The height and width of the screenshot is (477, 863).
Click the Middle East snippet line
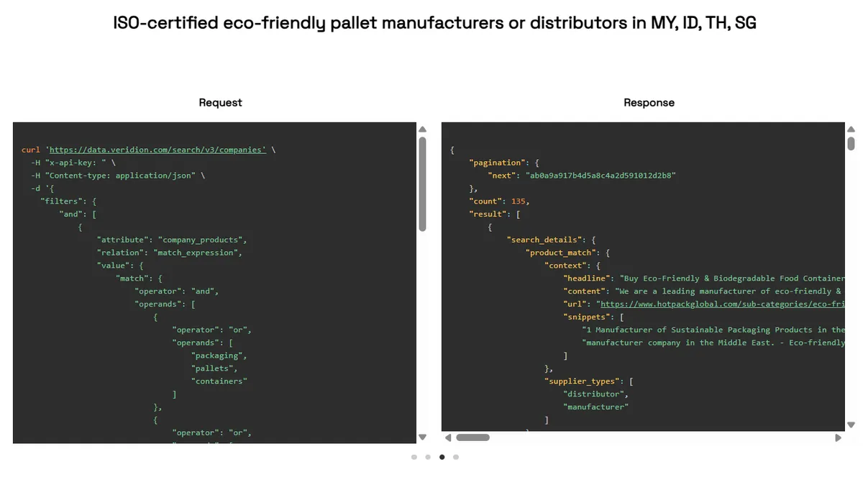pyautogui.click(x=713, y=343)
